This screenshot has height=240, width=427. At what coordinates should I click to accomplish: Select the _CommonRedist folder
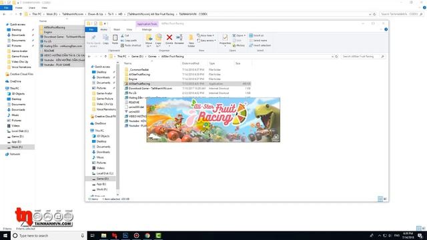(x=139, y=69)
